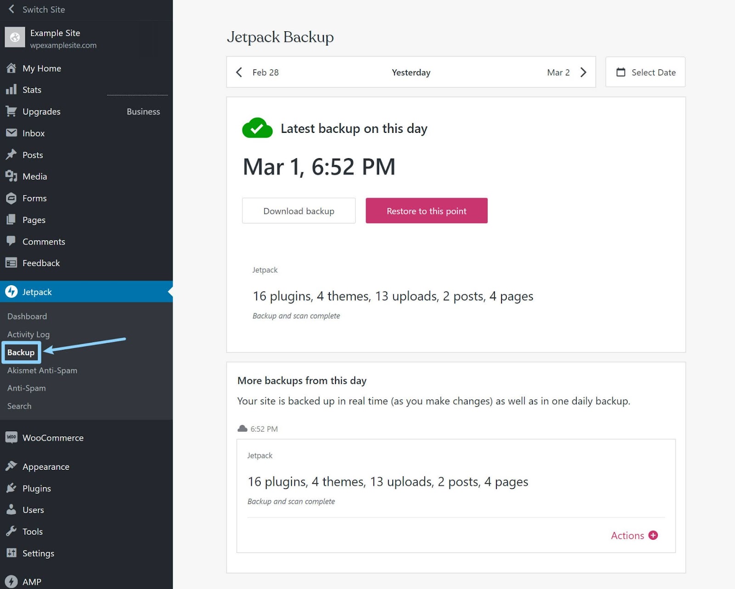The image size is (735, 589).
Task: Open the Comments menu item
Action: (86, 241)
